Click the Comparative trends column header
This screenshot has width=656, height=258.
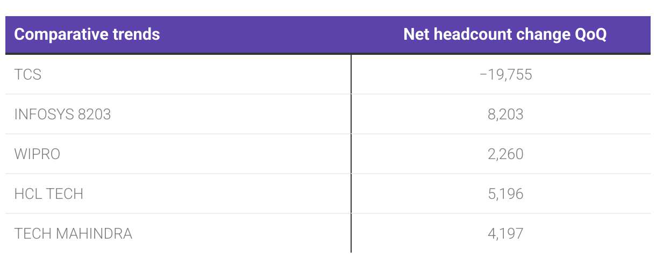coord(87,35)
